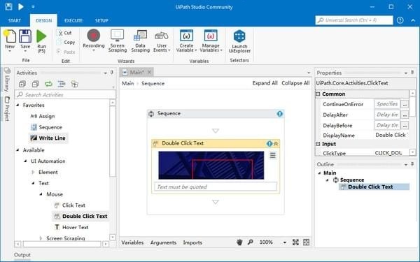Click Expand All in the designer

pos(265,83)
